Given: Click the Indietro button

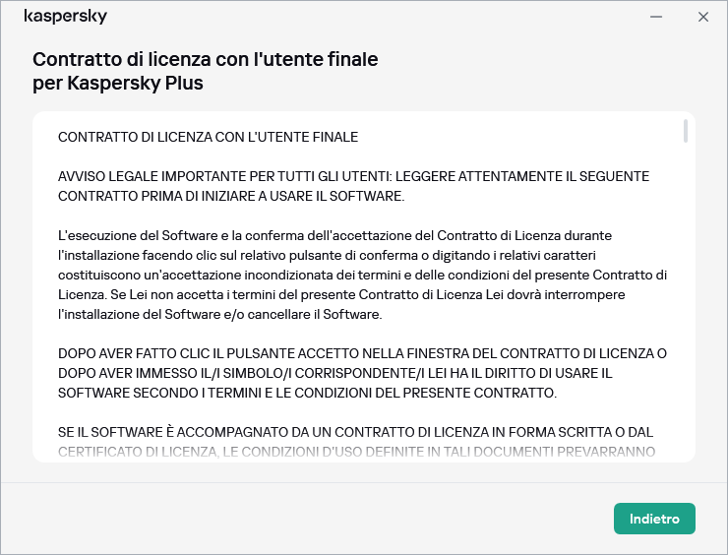Looking at the screenshot, I should 654,519.
